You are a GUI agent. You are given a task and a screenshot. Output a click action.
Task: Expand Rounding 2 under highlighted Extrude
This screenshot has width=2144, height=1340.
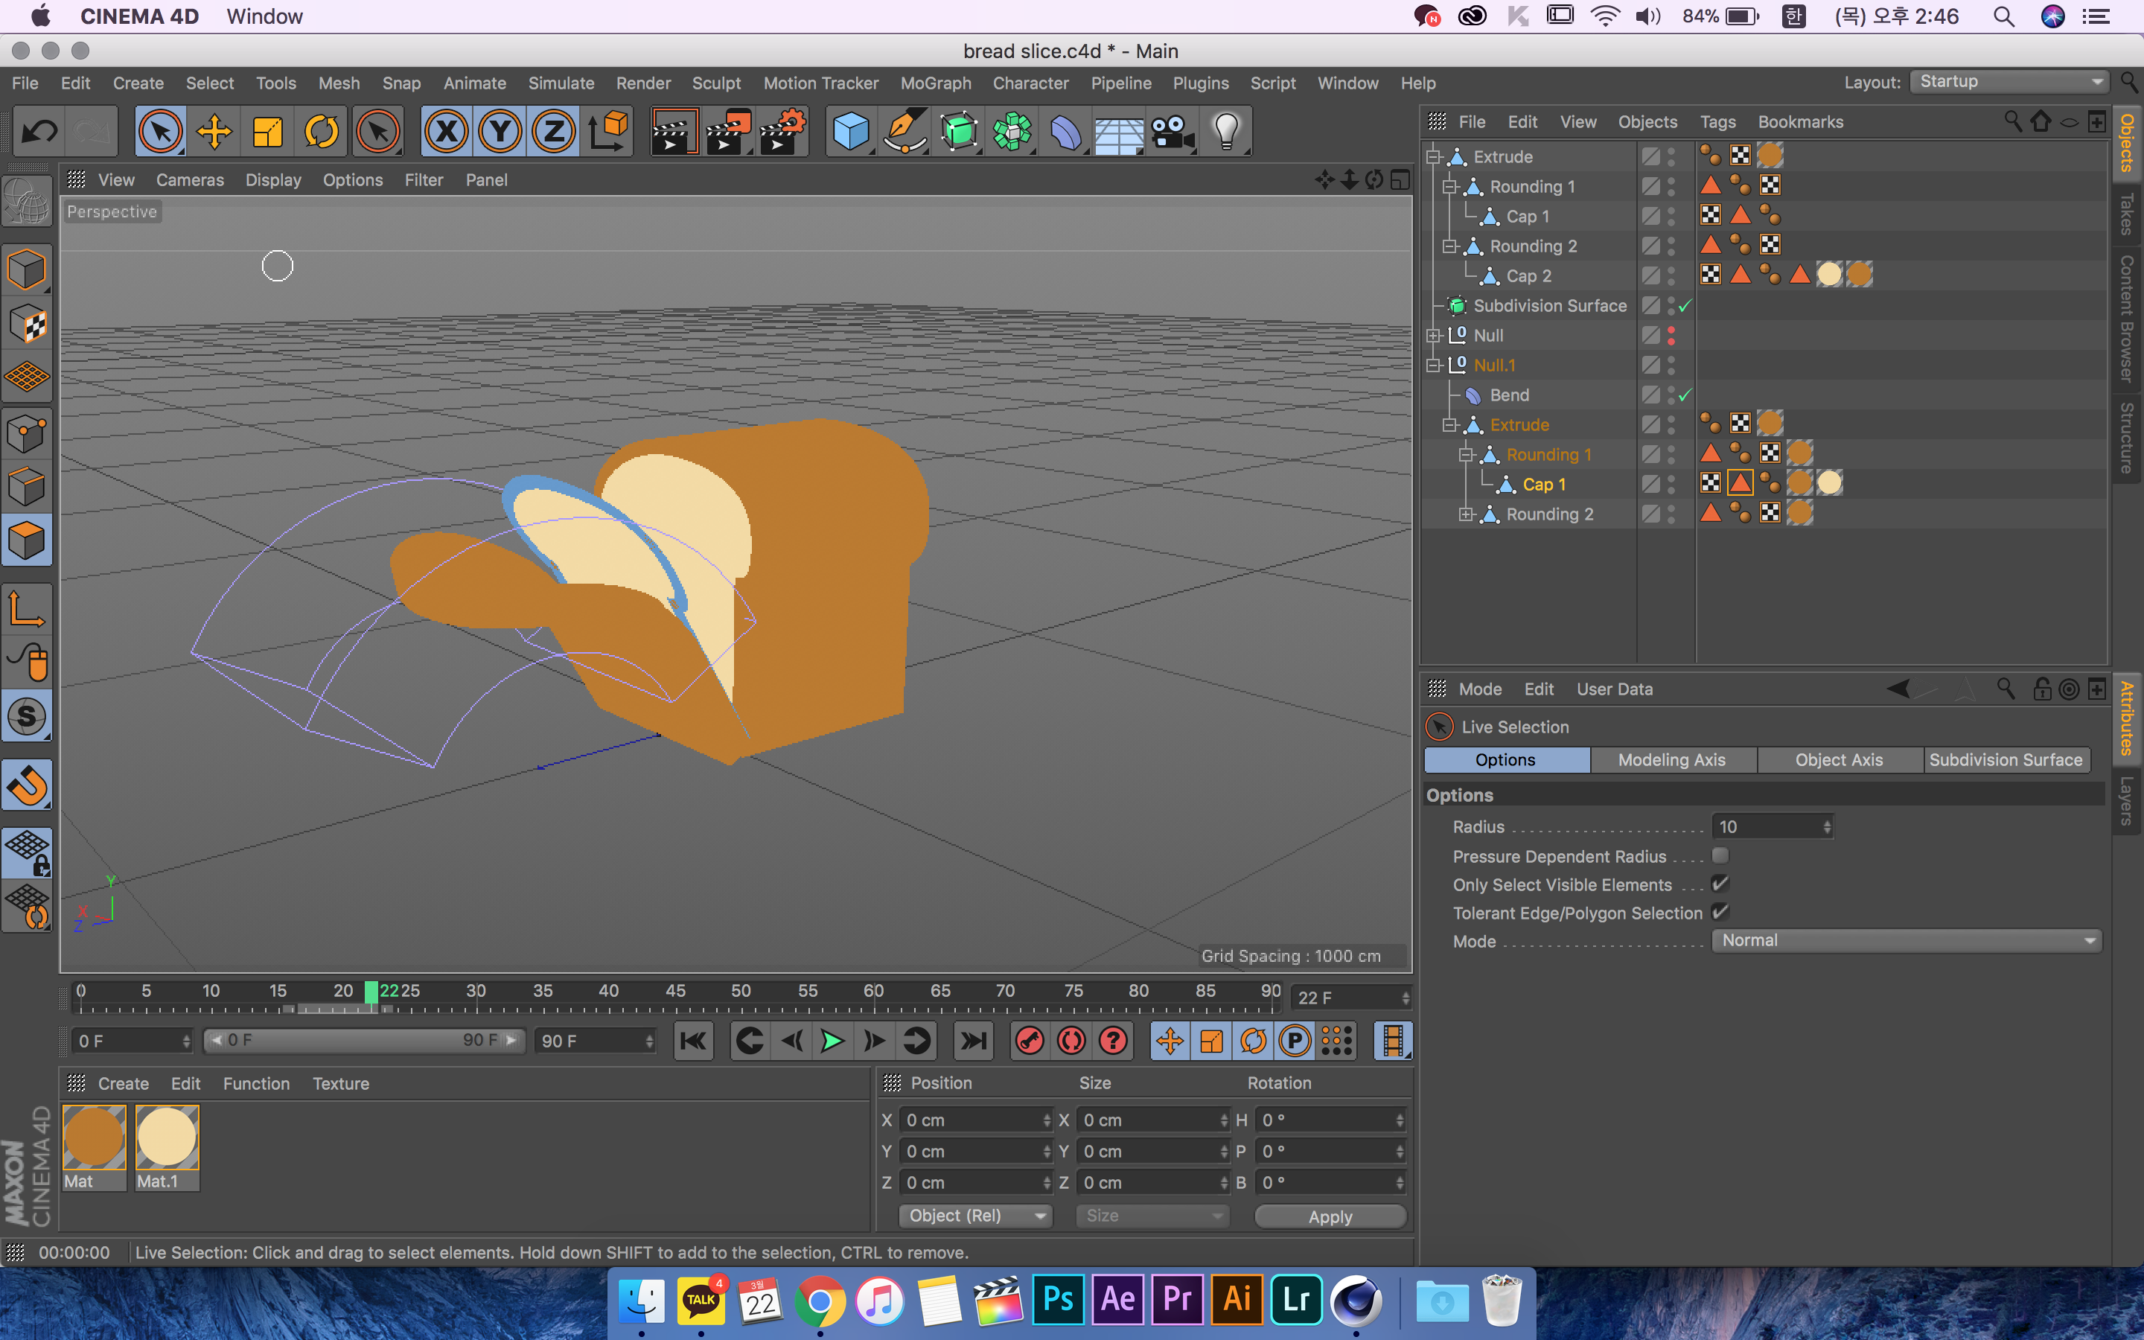coord(1467,514)
